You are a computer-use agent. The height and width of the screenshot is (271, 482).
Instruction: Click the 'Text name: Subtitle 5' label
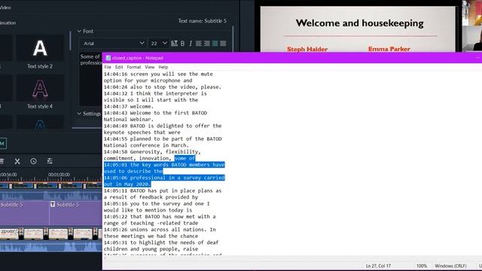[x=203, y=21]
